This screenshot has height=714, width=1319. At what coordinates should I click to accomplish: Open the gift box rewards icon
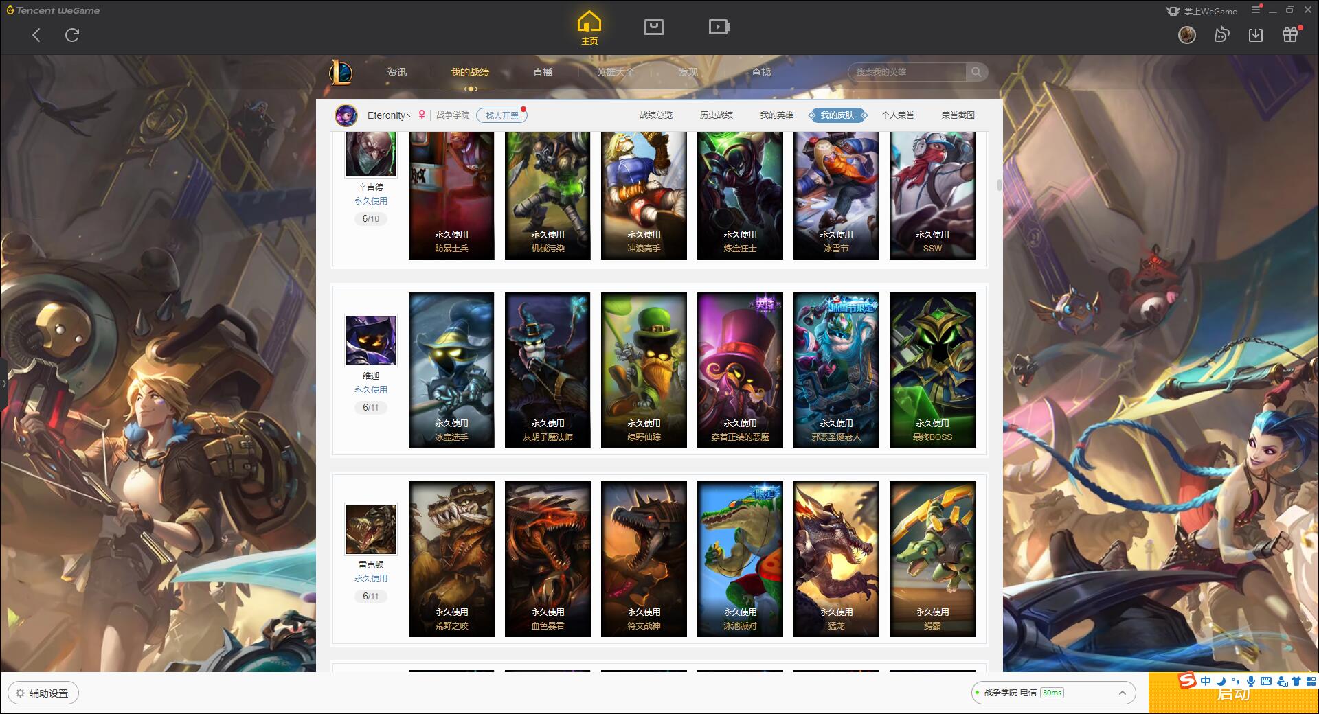[x=1290, y=34]
